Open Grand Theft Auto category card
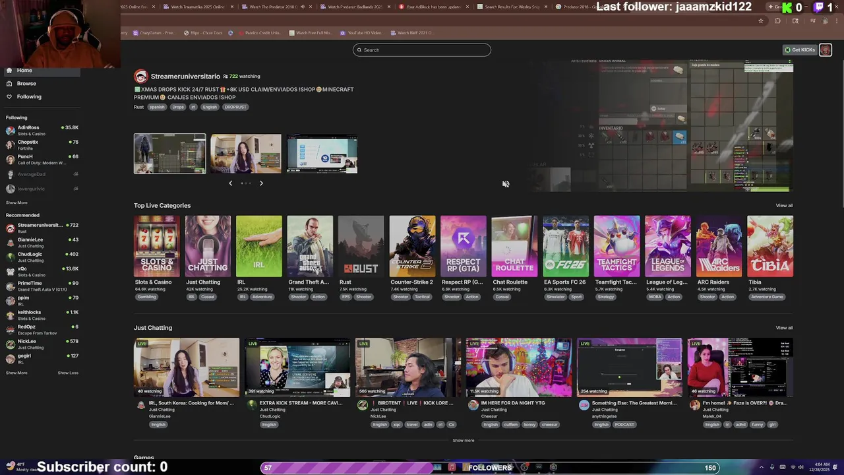The image size is (844, 475). 310,246
